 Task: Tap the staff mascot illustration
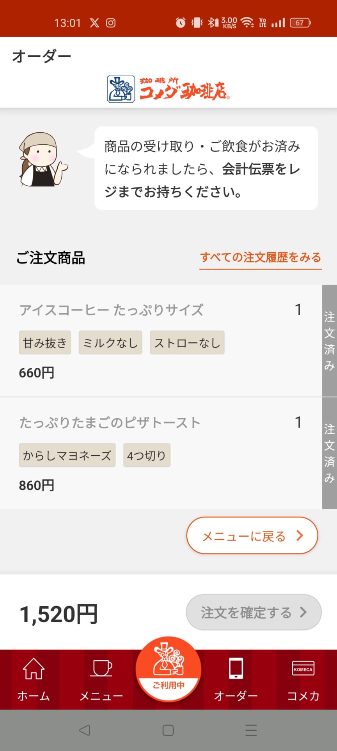42,160
